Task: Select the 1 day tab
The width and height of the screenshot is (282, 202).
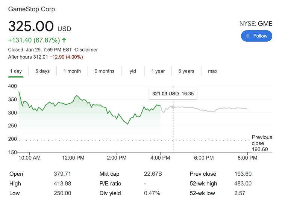Action: pos(16,71)
